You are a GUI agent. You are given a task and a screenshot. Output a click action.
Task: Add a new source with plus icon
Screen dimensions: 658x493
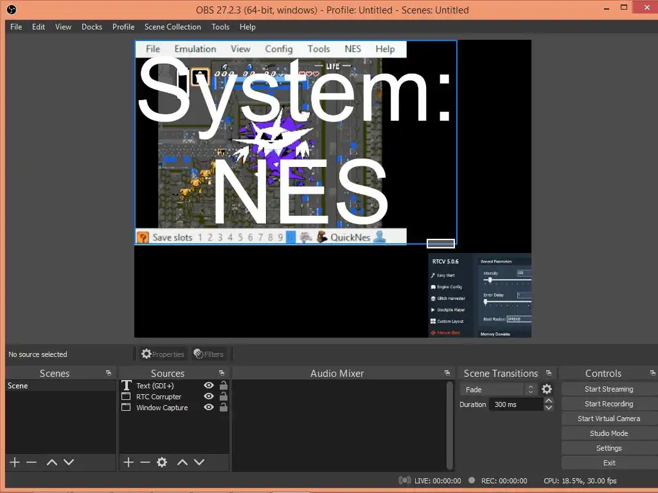[129, 462]
